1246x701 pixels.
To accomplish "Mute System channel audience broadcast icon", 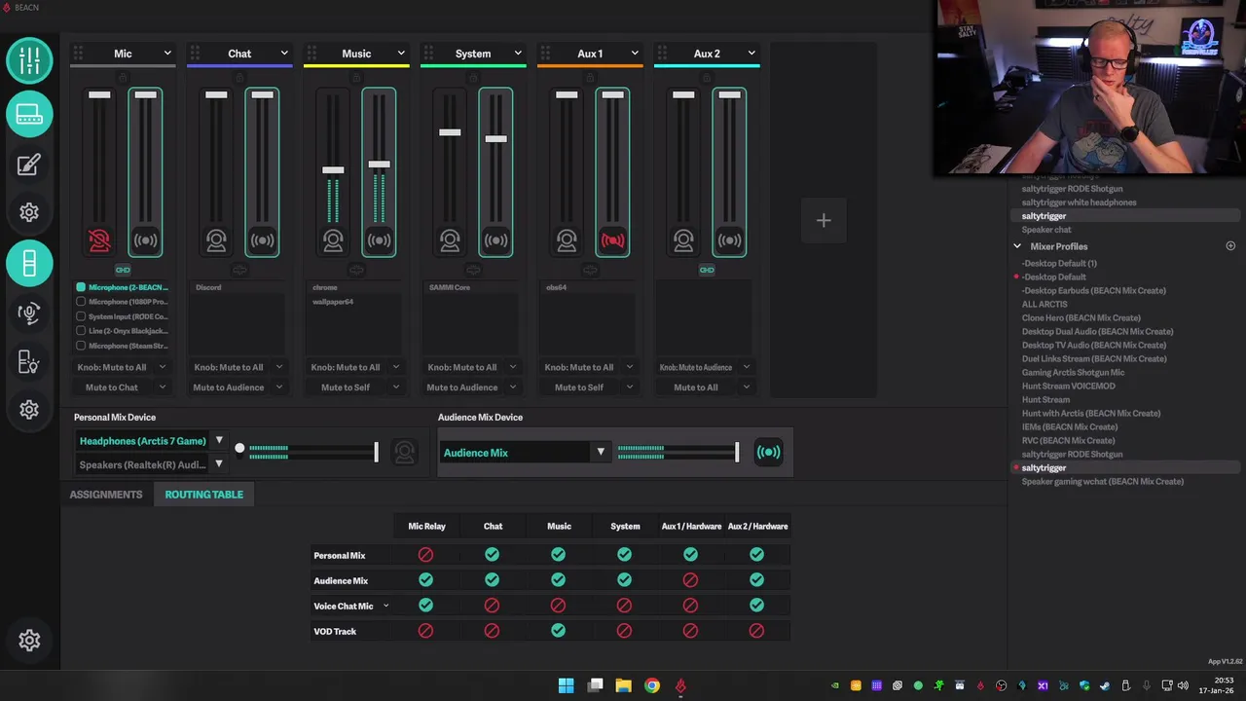I will (x=495, y=240).
